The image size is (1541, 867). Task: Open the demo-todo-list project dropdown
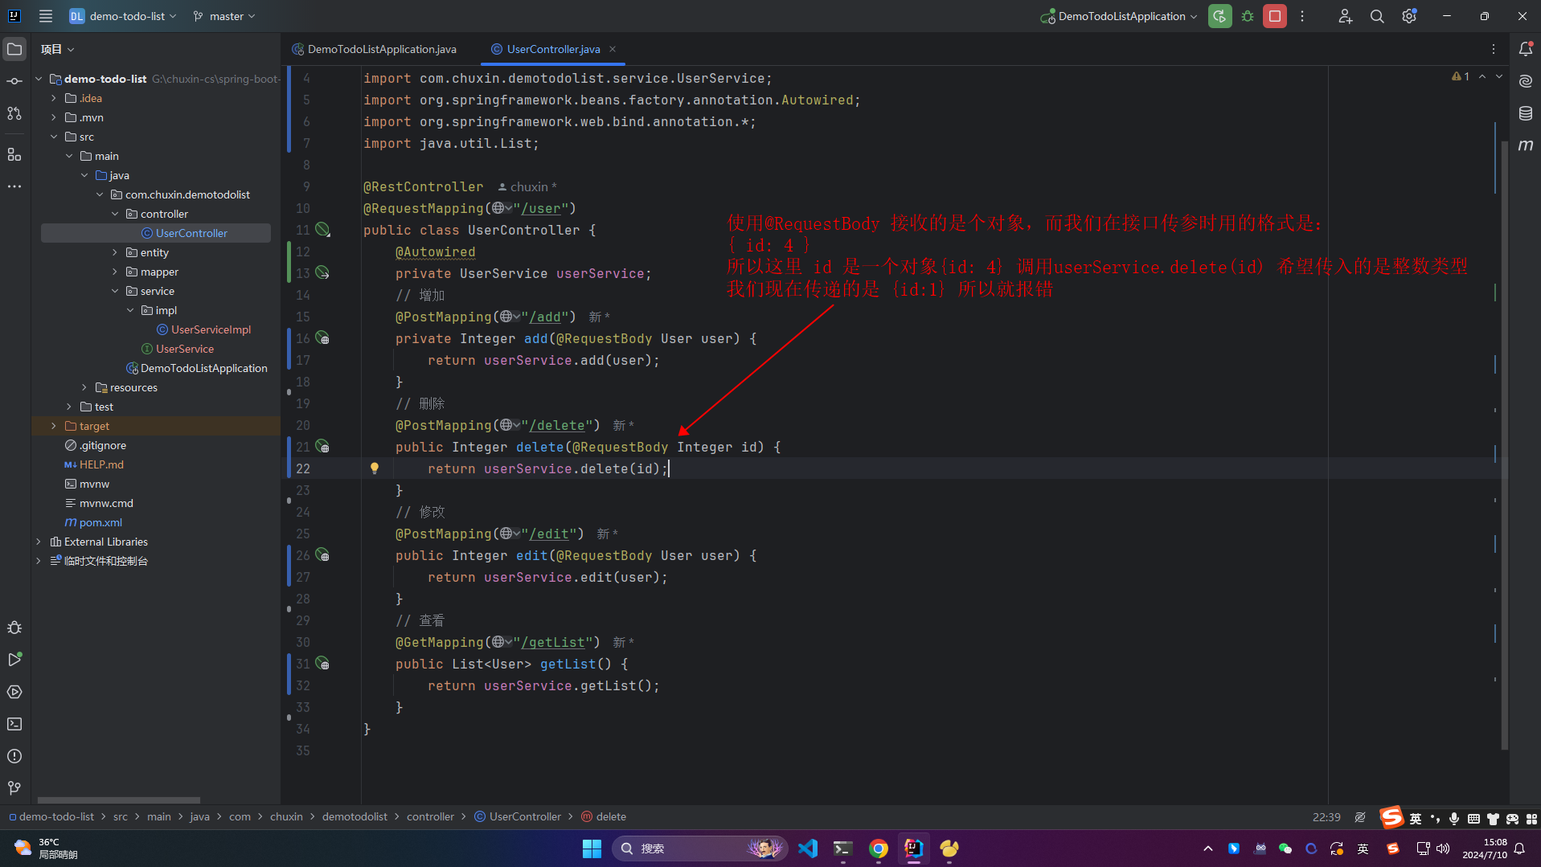[122, 16]
